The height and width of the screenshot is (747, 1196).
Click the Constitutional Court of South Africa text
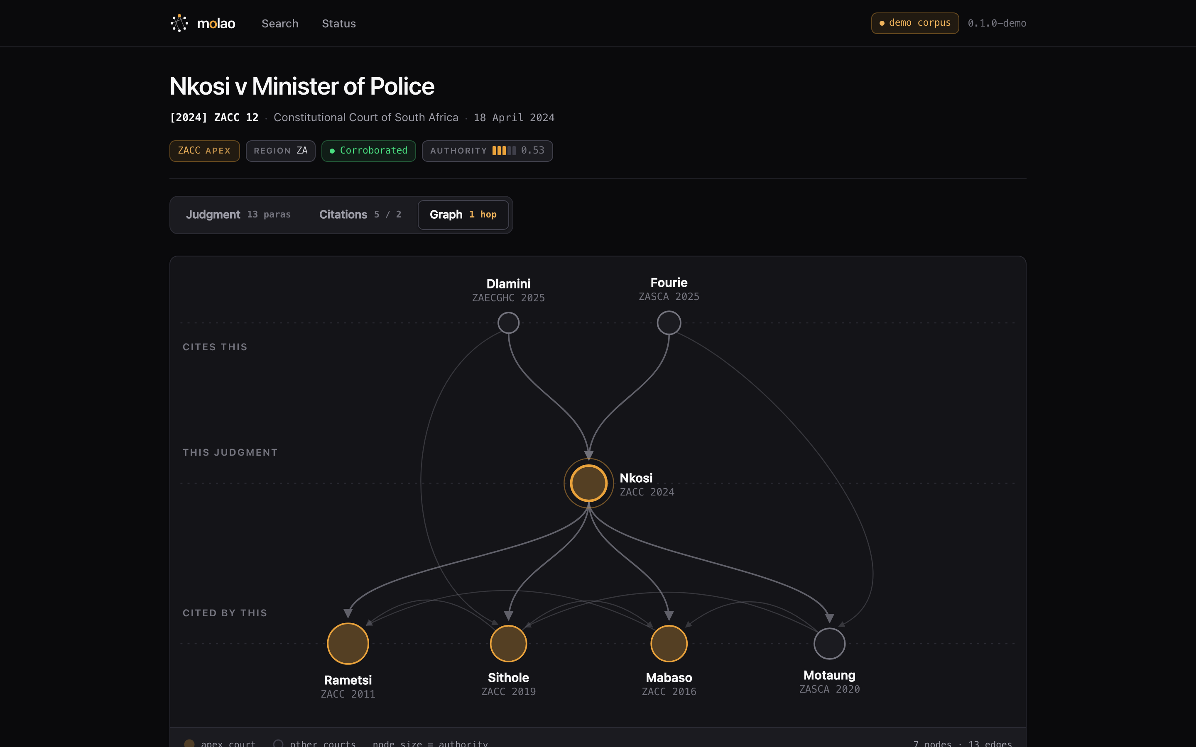(366, 117)
